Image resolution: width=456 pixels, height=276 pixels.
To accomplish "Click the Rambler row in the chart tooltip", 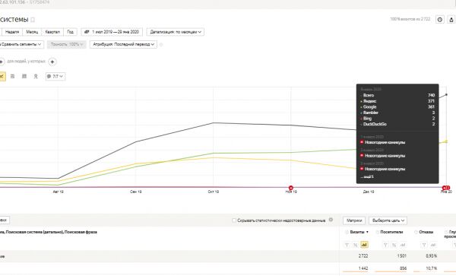I will 397,113.
